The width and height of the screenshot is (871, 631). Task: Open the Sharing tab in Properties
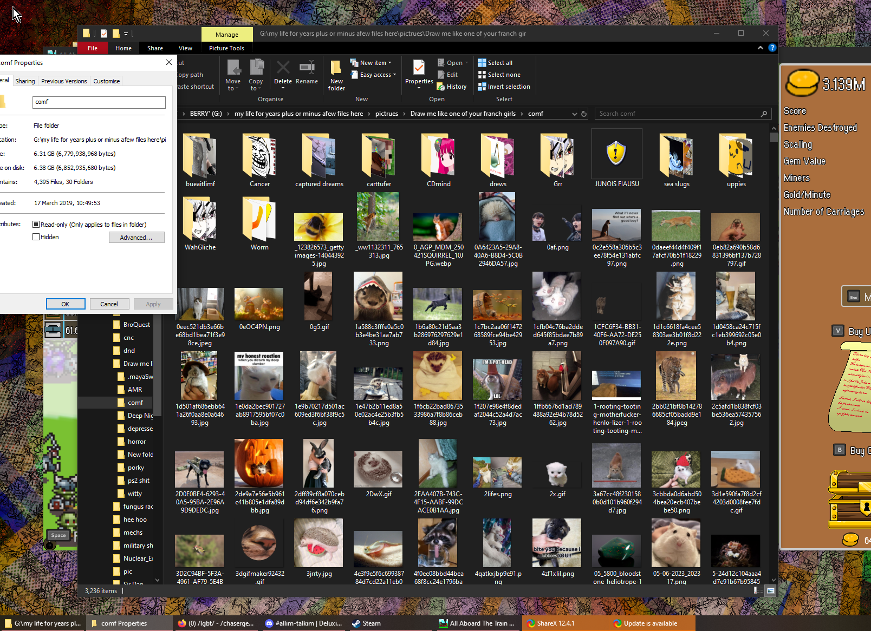(25, 81)
